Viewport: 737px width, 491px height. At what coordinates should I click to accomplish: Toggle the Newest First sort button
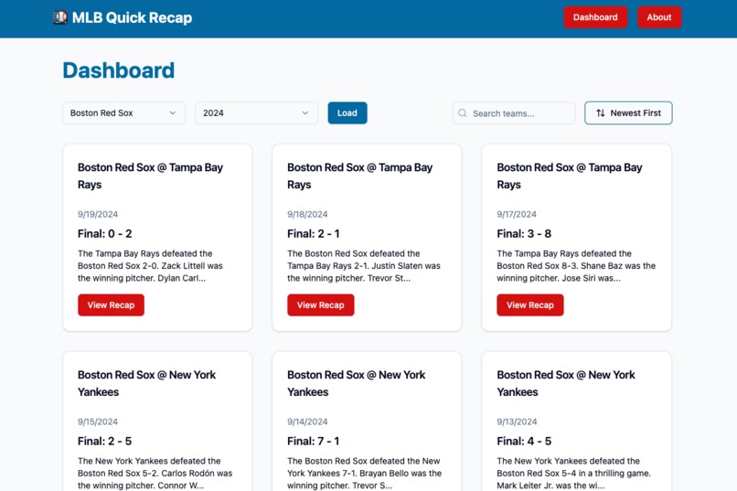click(628, 113)
